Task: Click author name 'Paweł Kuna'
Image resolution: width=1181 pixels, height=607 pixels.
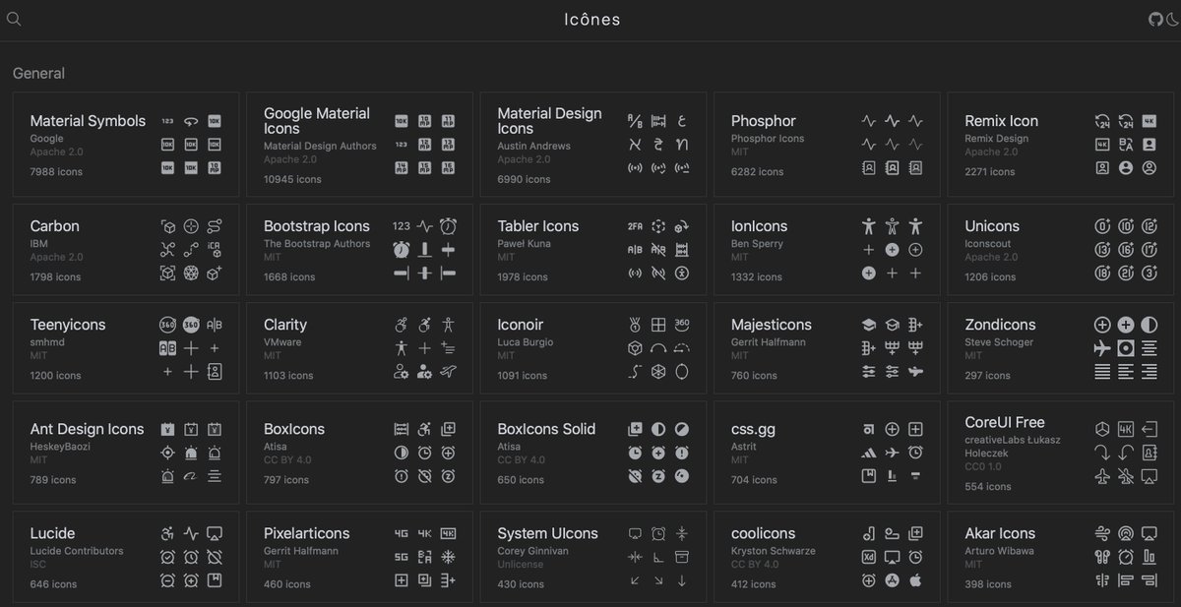Action: [x=524, y=243]
